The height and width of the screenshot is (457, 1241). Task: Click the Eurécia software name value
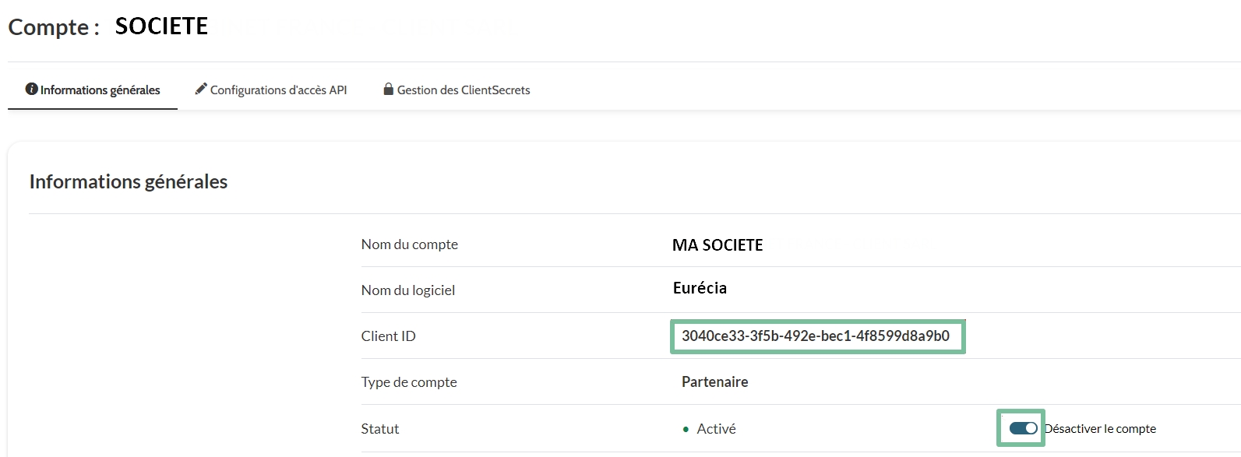700,288
